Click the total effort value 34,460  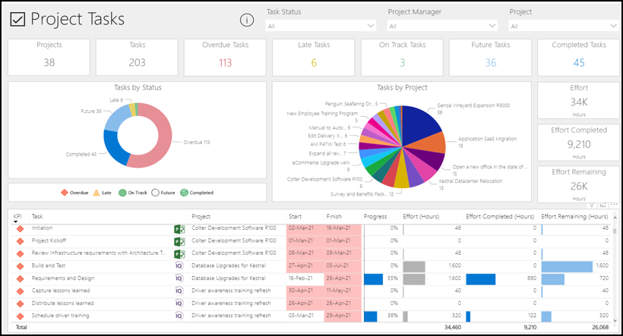coord(453,328)
